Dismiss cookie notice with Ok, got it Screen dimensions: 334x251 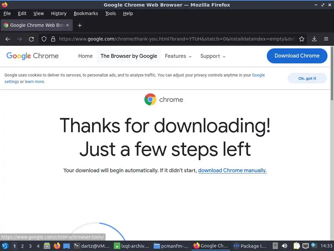307,78
